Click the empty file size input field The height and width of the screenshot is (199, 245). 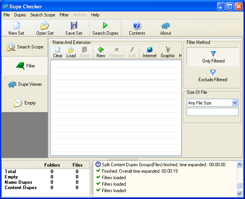point(213,112)
